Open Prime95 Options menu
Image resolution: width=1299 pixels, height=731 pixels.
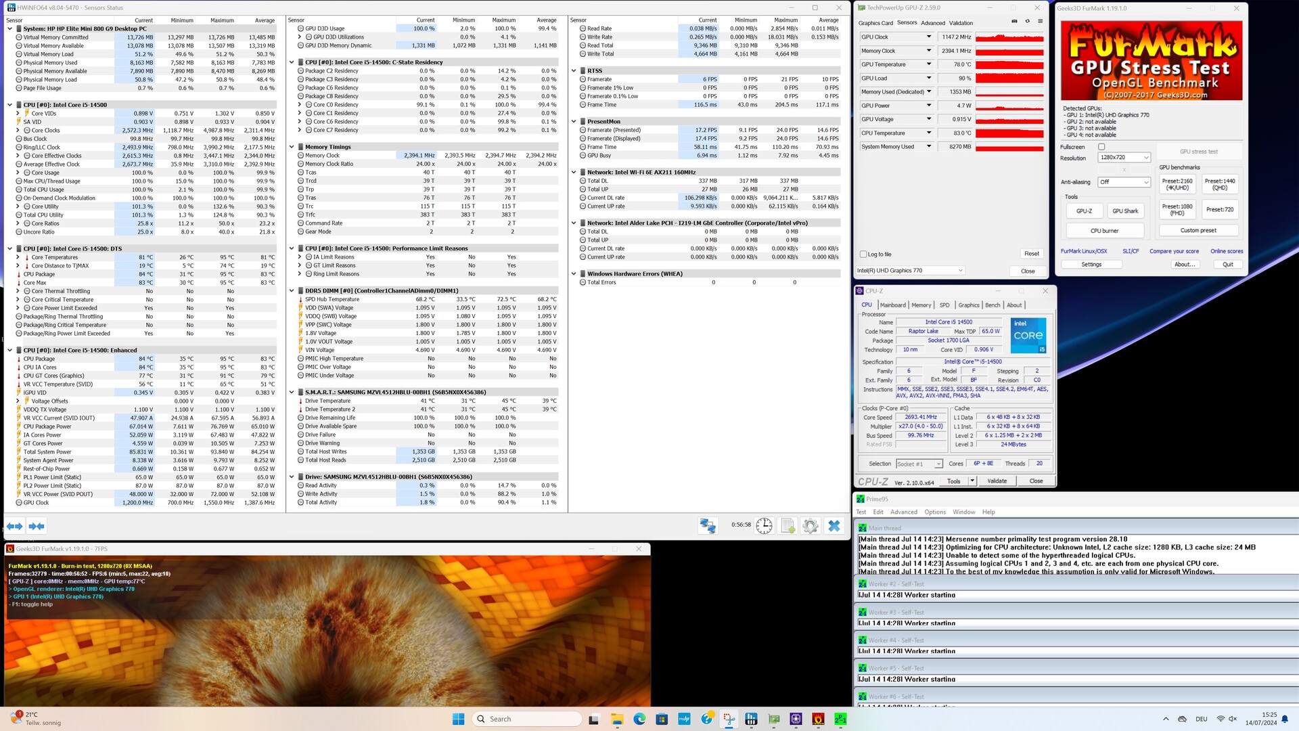click(934, 512)
